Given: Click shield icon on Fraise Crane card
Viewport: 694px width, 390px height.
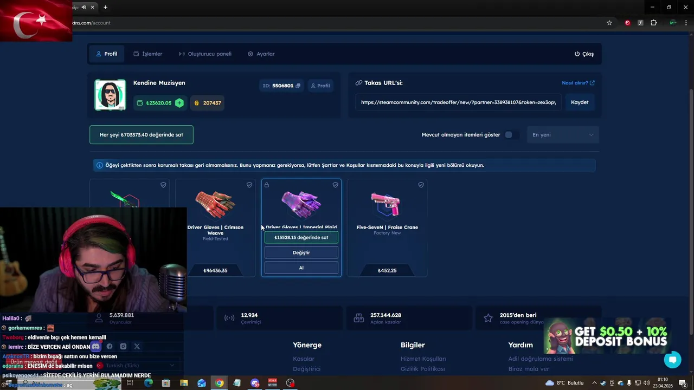Looking at the screenshot, I should click(421, 185).
